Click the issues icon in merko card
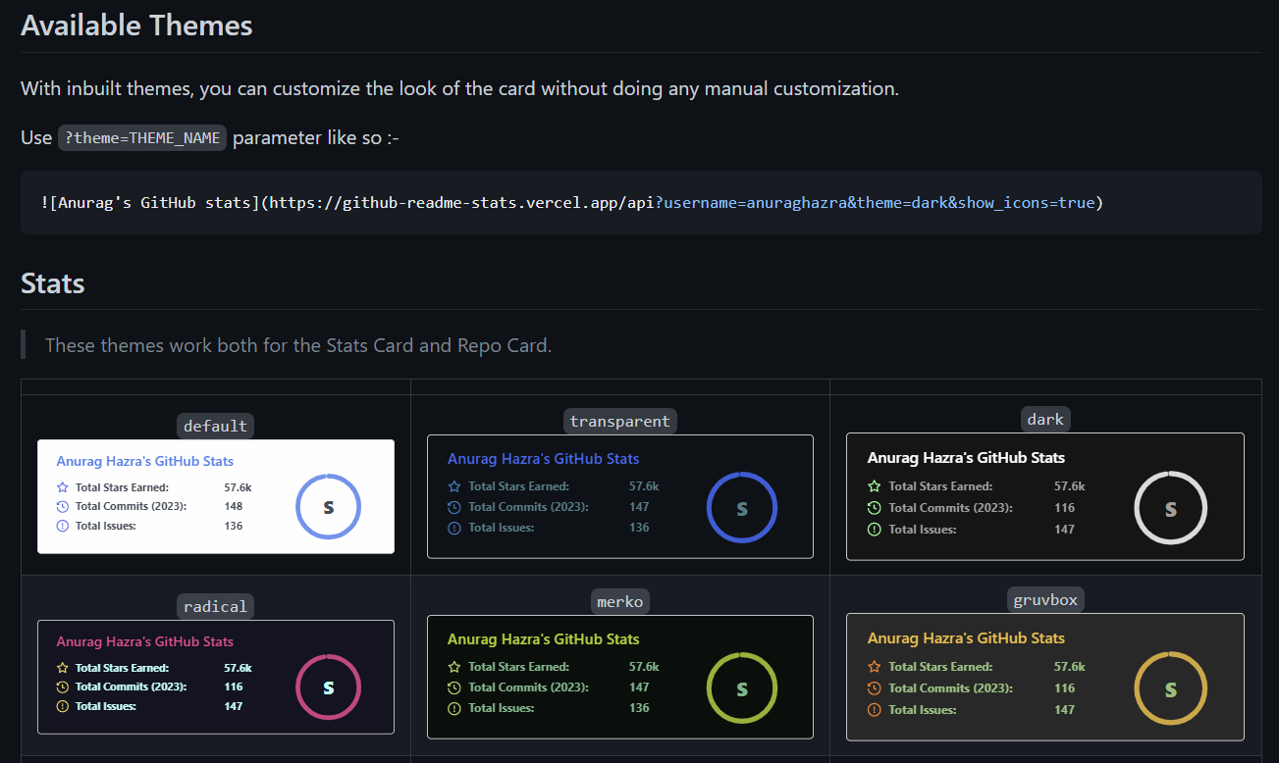 coord(453,708)
